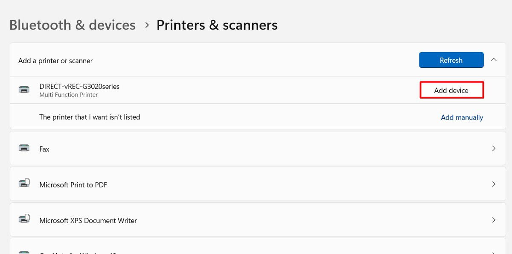Open the Microsoft XPS Document Writer chevron

tap(494, 220)
